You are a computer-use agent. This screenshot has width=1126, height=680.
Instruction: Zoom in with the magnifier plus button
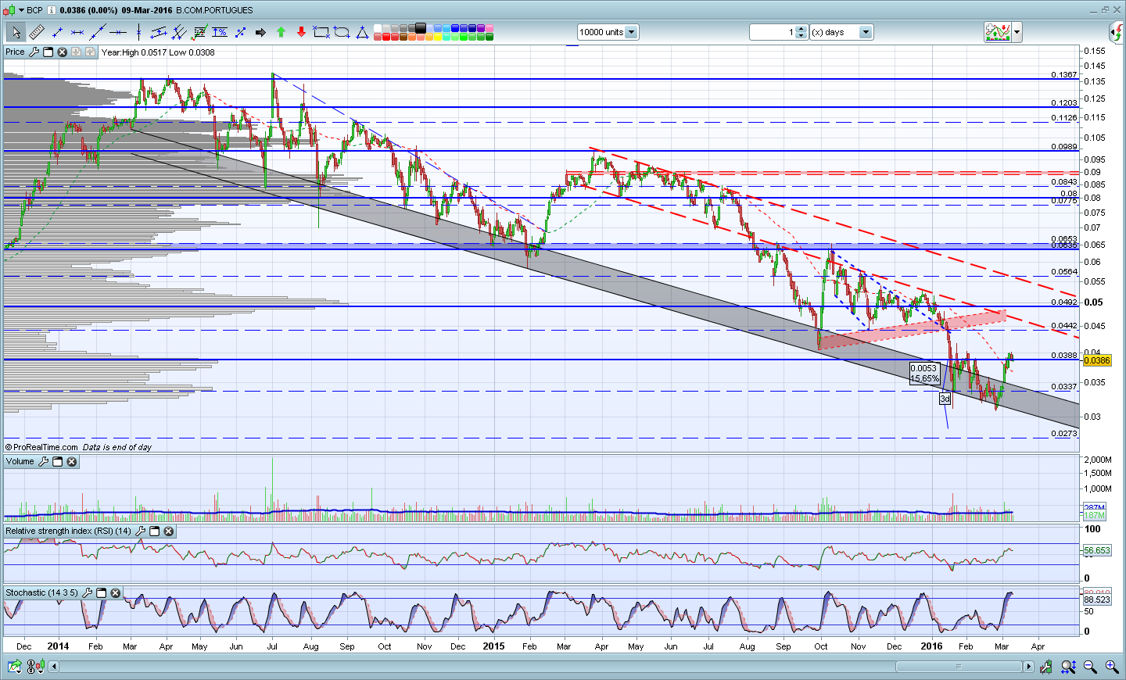[1111, 667]
